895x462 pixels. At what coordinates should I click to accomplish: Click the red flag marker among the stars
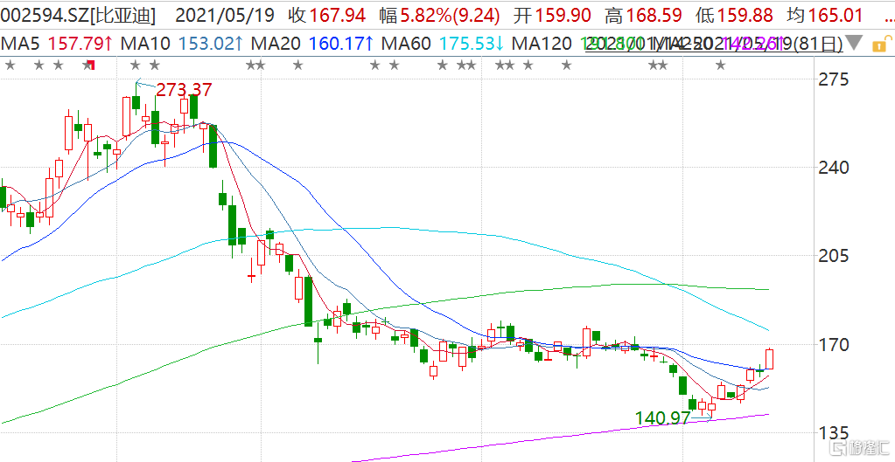pos(89,66)
